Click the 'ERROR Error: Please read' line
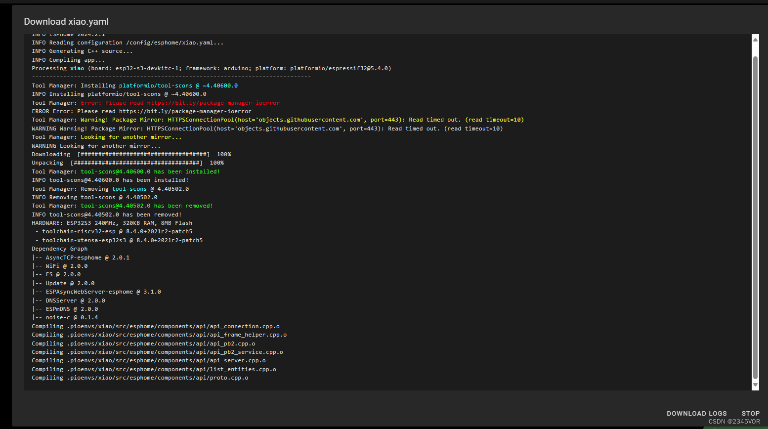The height and width of the screenshot is (429, 768). tap(142, 112)
